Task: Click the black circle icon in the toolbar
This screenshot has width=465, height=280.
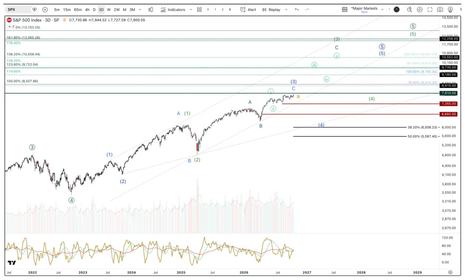Action: coord(396,10)
